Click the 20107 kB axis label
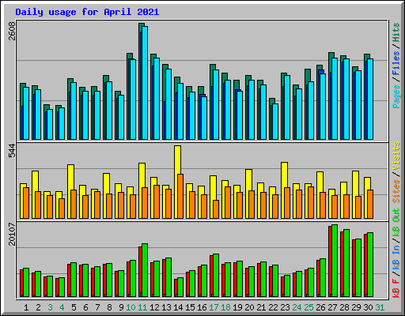The image size is (405, 316). tap(12, 235)
